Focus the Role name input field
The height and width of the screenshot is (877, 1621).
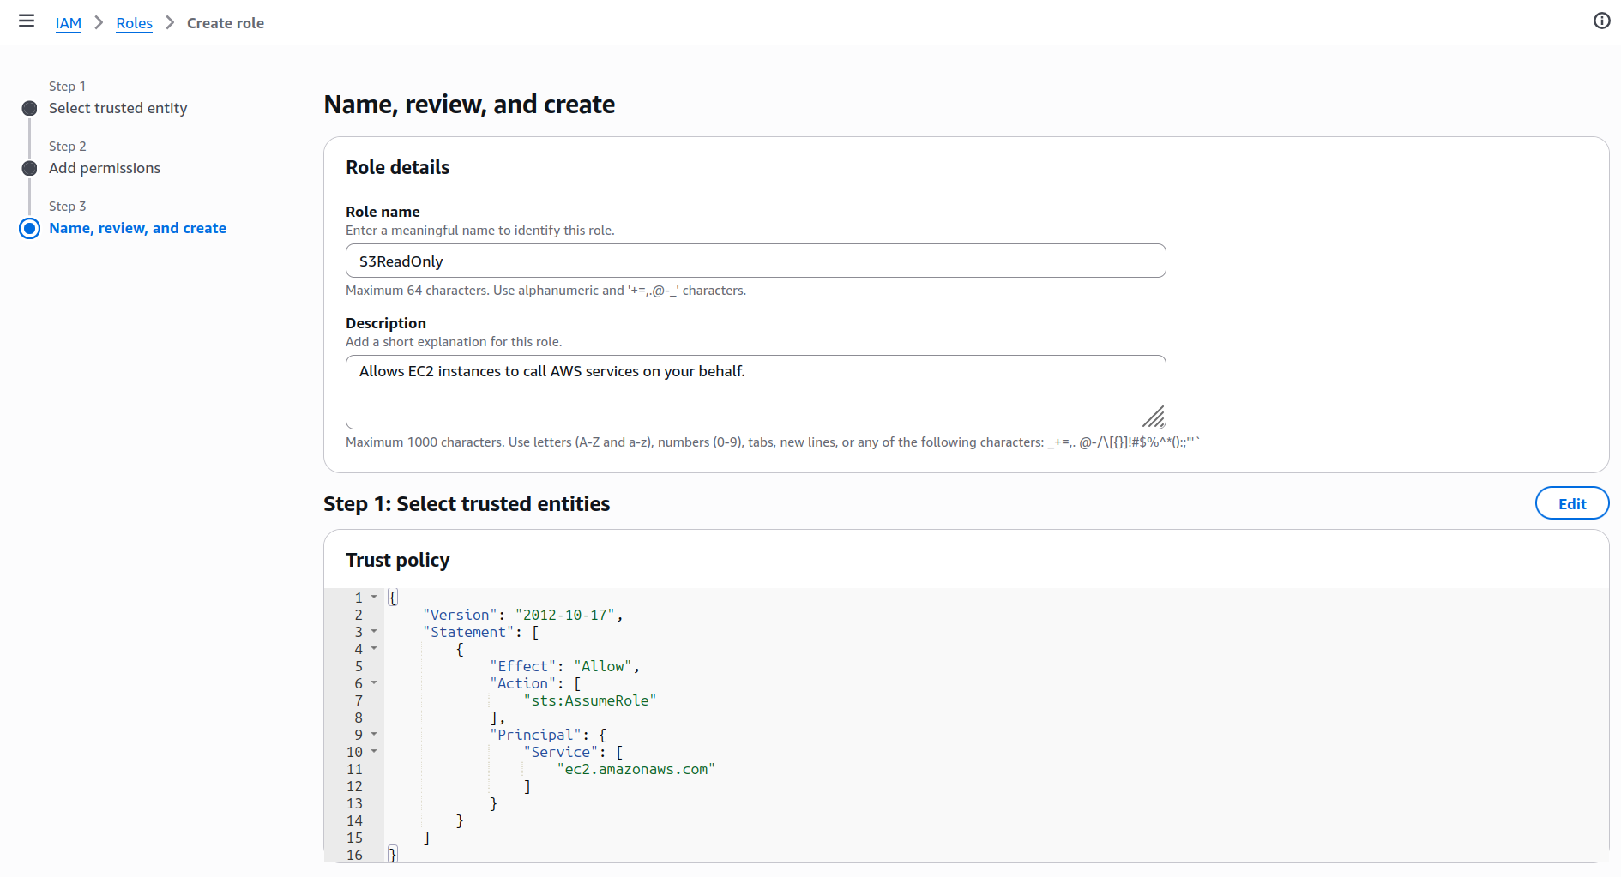[x=755, y=261]
